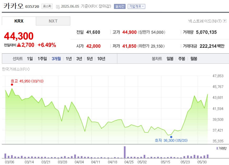Click the 최고 45,950 (03/10) label
The width and height of the screenshot is (229, 165).
click(27, 81)
